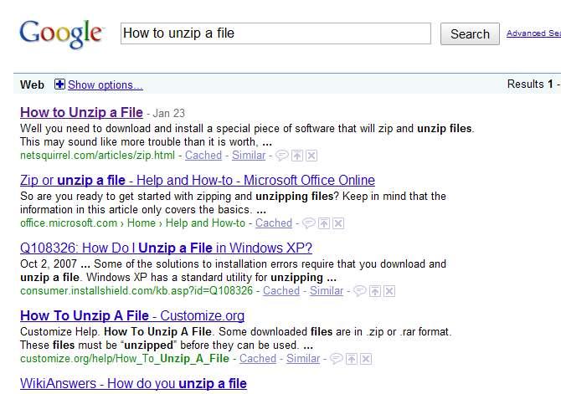The width and height of the screenshot is (561, 394).
Task: Open the How to Unzip a File result
Action: tap(81, 112)
